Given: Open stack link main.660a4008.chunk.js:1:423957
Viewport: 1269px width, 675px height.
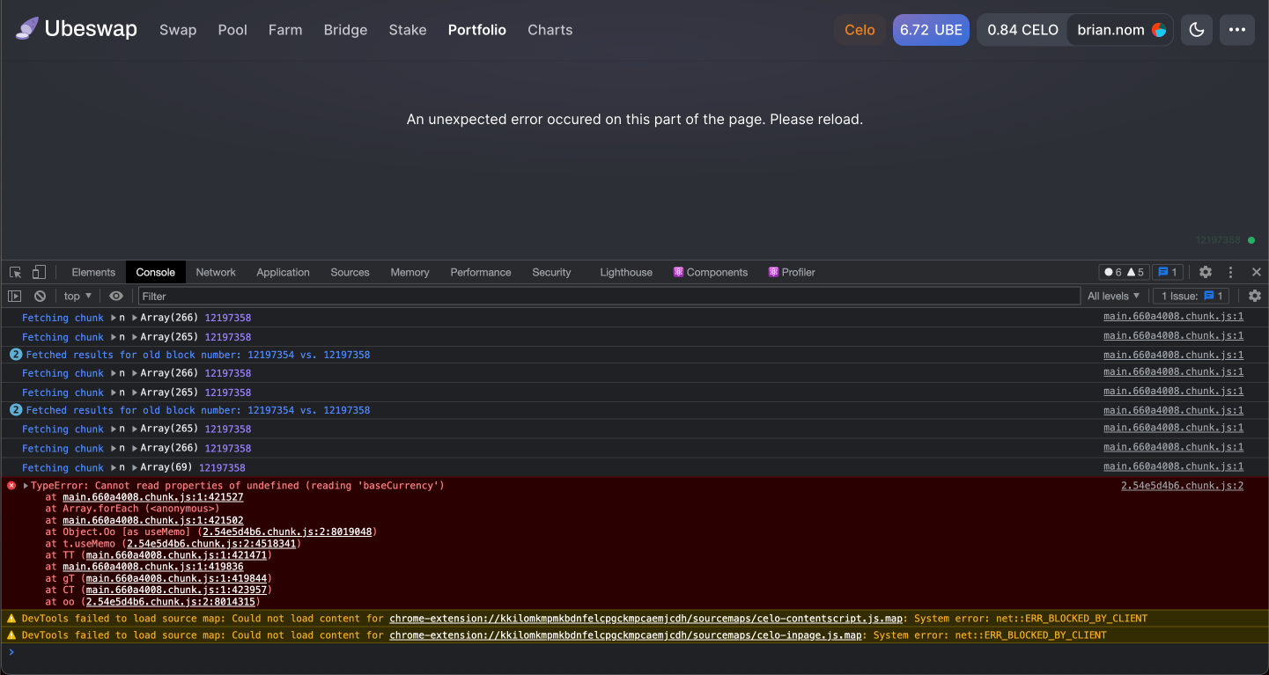Looking at the screenshot, I should point(176,590).
